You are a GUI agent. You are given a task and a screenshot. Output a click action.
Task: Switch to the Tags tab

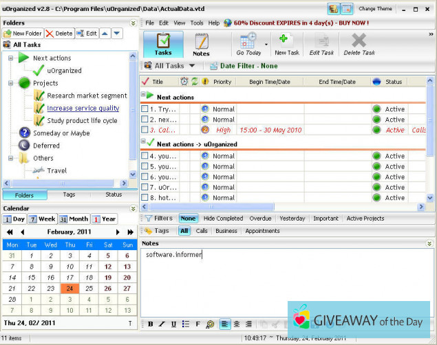click(x=69, y=194)
